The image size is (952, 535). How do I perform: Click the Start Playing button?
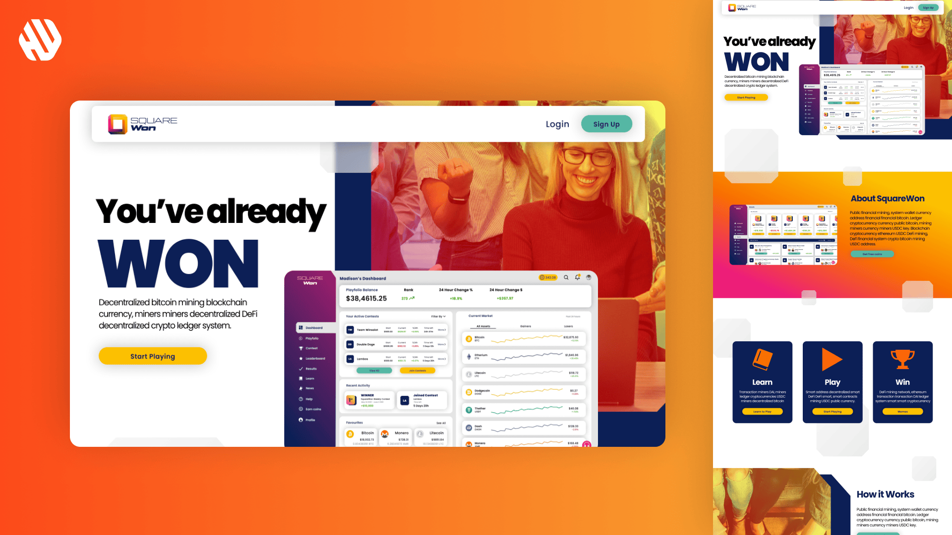point(152,356)
